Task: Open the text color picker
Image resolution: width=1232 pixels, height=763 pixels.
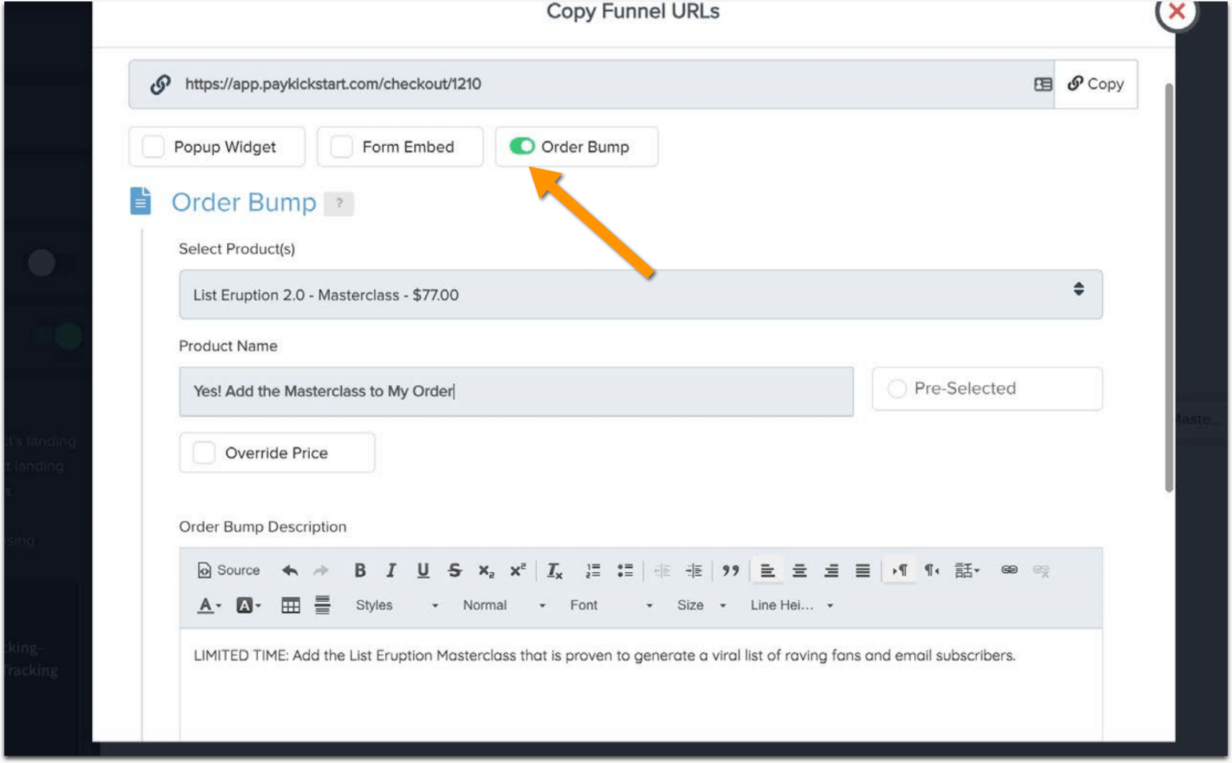Action: [x=209, y=606]
